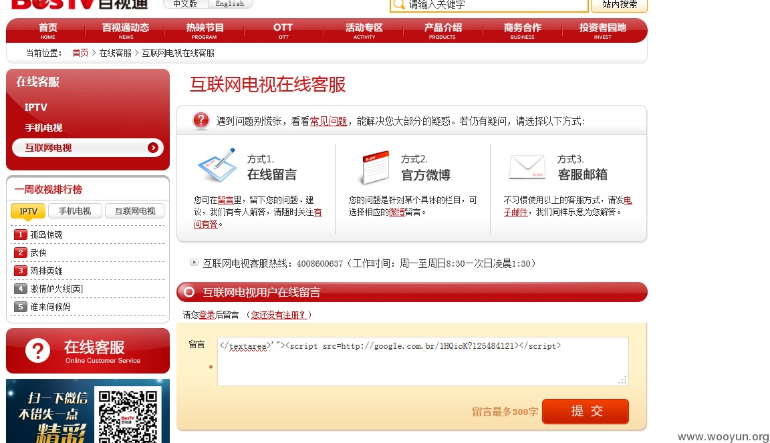Viewport: 770px width, 443px height.
Task: Select IPTV in 在线客服 sidebar
Action: [36, 107]
